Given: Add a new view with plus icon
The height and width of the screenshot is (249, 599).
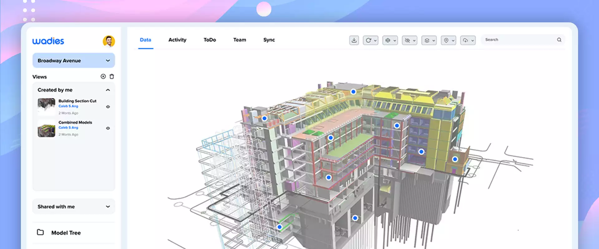Looking at the screenshot, I should 103,77.
